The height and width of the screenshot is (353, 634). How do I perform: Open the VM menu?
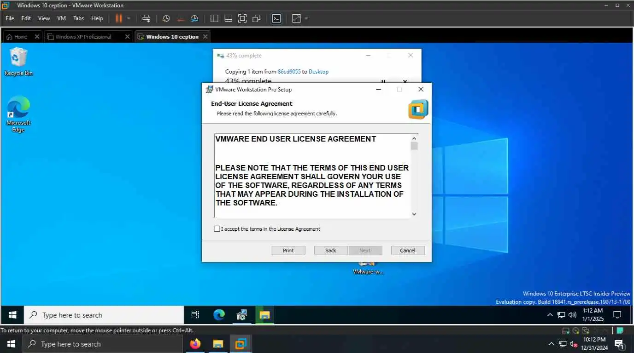click(x=62, y=18)
